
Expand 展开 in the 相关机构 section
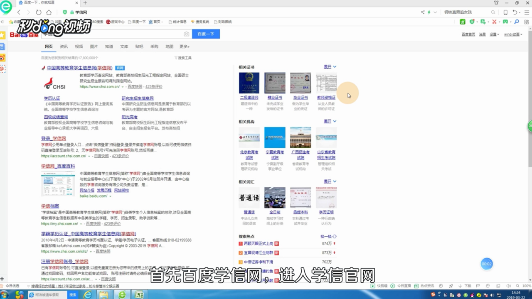click(330, 122)
